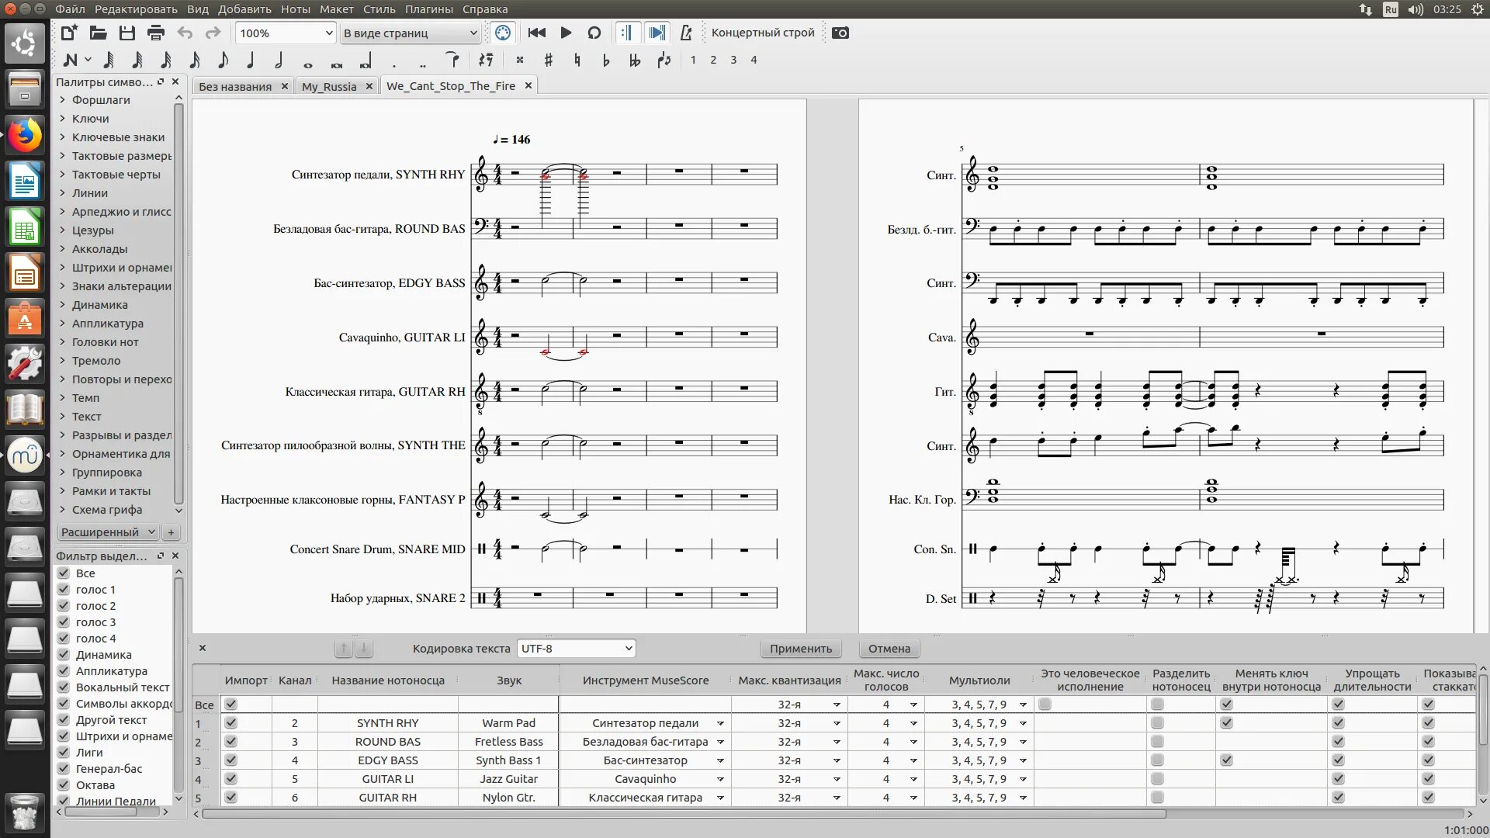
Task: Select the quarter note duration
Action: [x=251, y=60]
